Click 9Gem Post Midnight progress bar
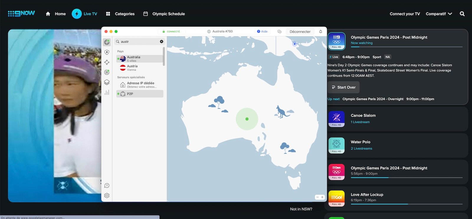This screenshot has height=219, width=472. (407, 177)
